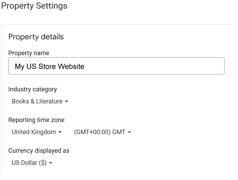Viewport: 238px width, 180px height.
Task: Click the Property Settings page heading
Action: 34,6
